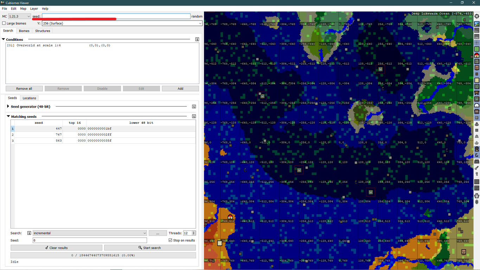Switch the map to the Overworld dimension icon
The width and height of the screenshot is (480, 270).
(477, 24)
